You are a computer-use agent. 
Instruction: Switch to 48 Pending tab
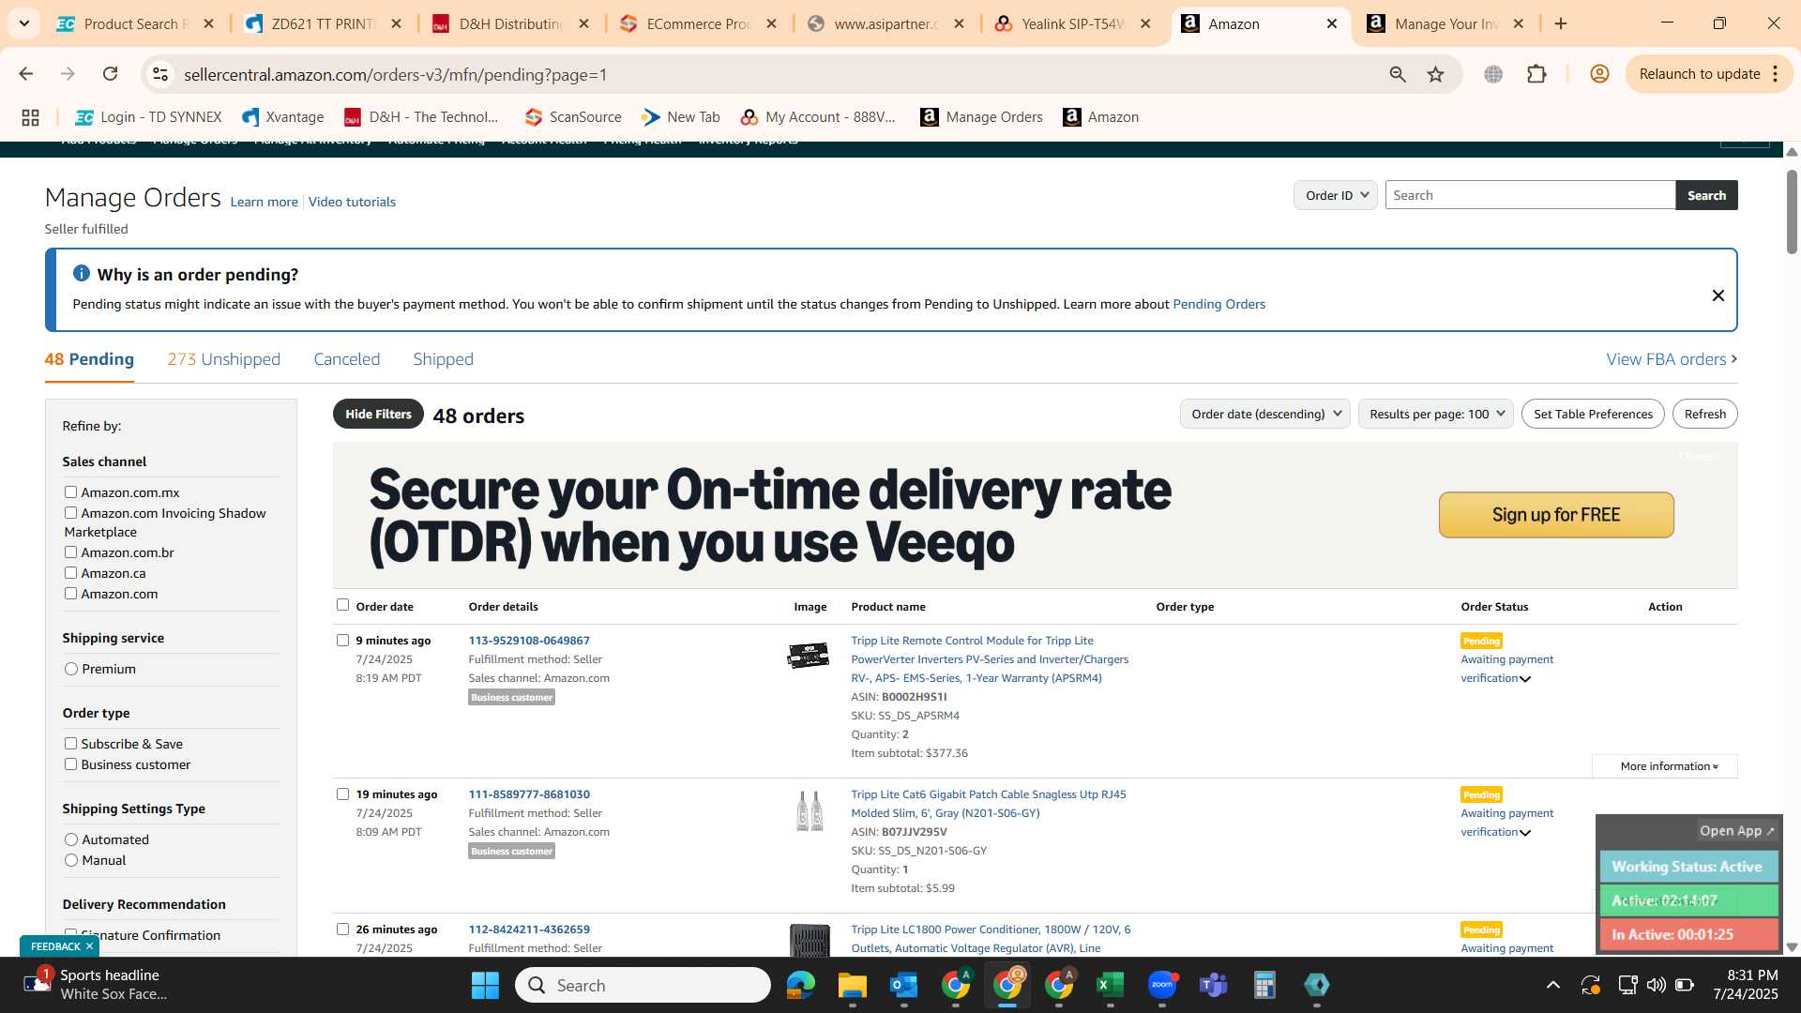[x=89, y=359]
